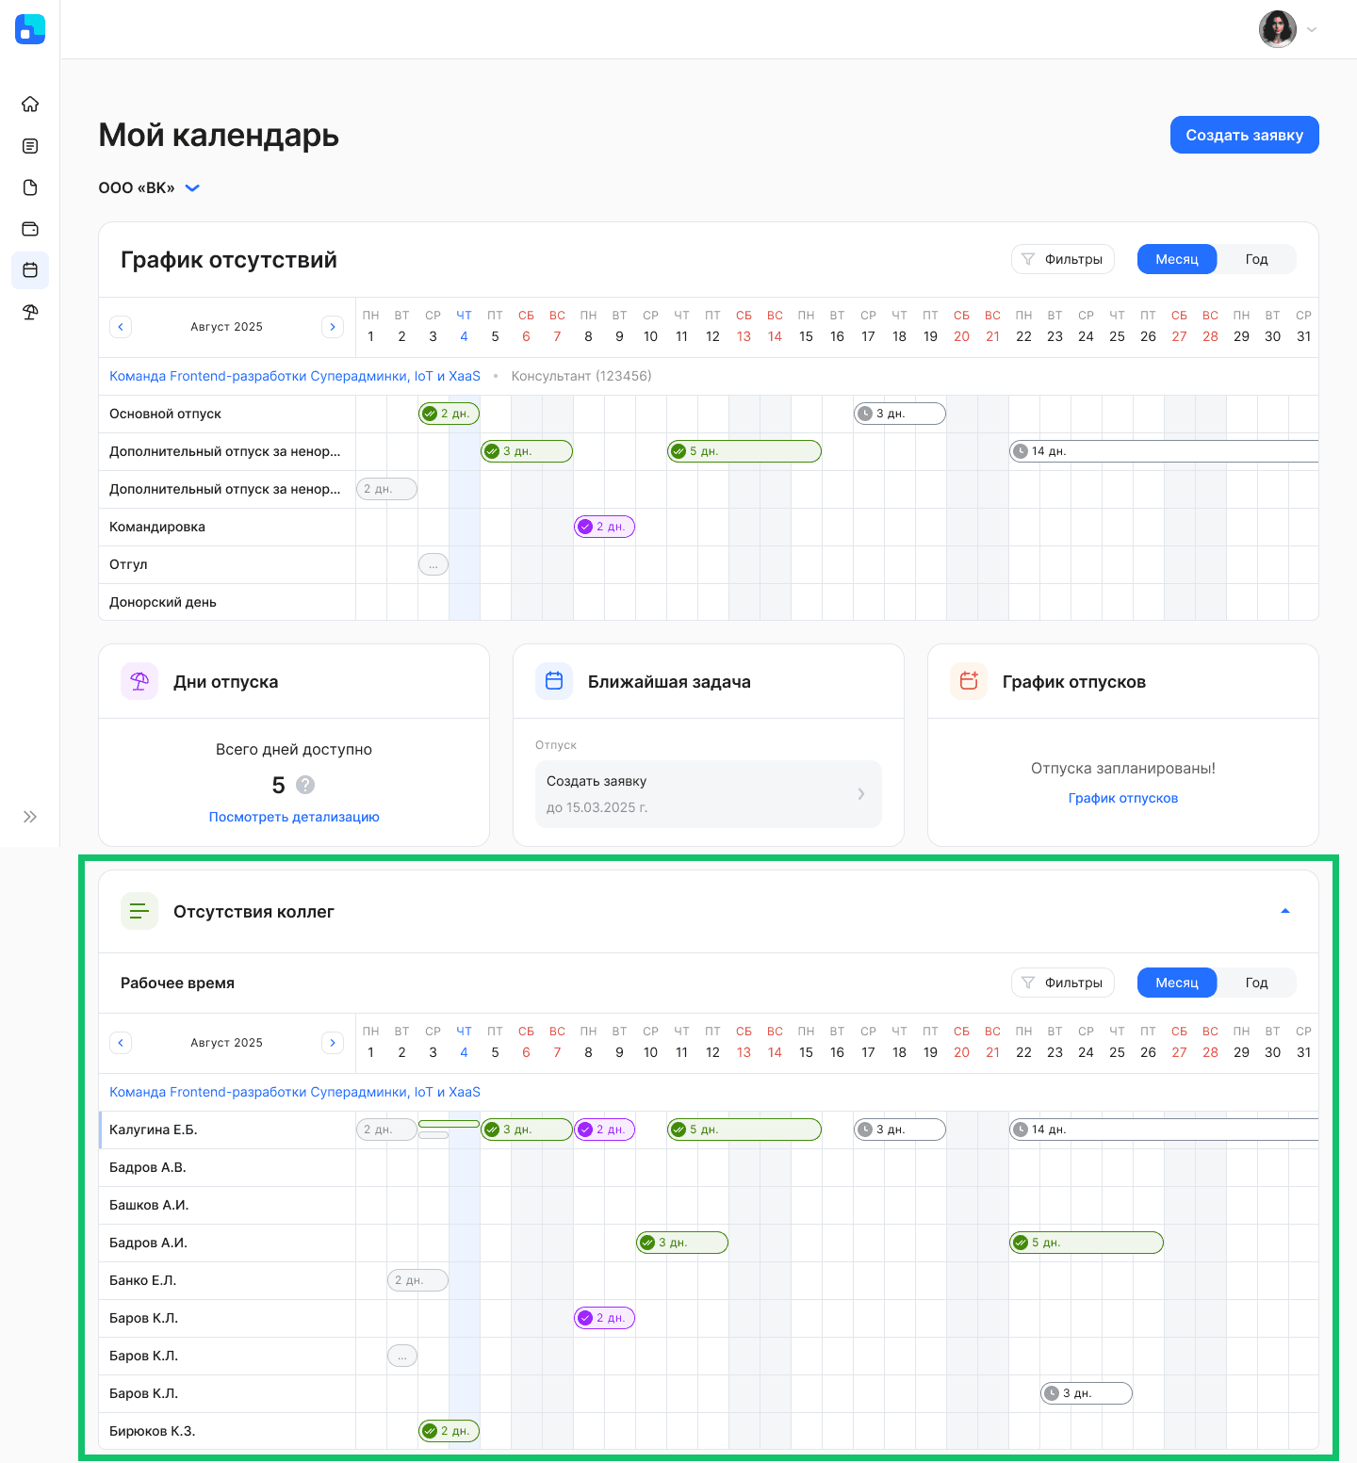Open the home icon in sidebar
This screenshot has width=1357, height=1463.
[x=30, y=104]
